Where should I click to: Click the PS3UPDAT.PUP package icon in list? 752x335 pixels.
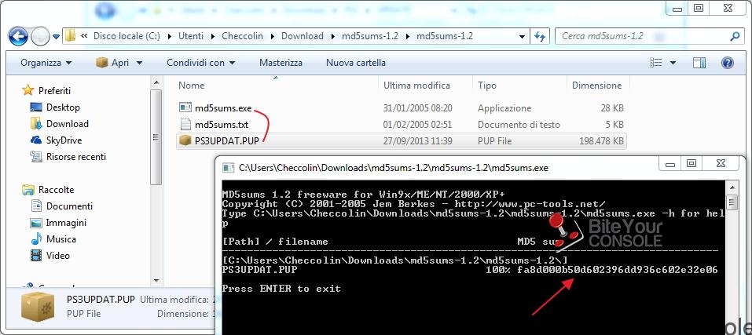click(x=185, y=140)
